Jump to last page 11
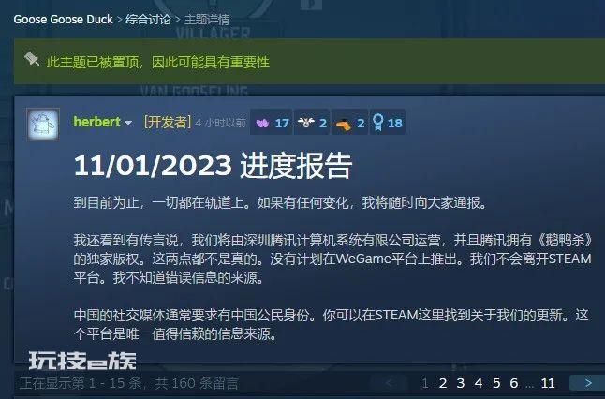Screen dimensions: 605x399 (x=548, y=383)
